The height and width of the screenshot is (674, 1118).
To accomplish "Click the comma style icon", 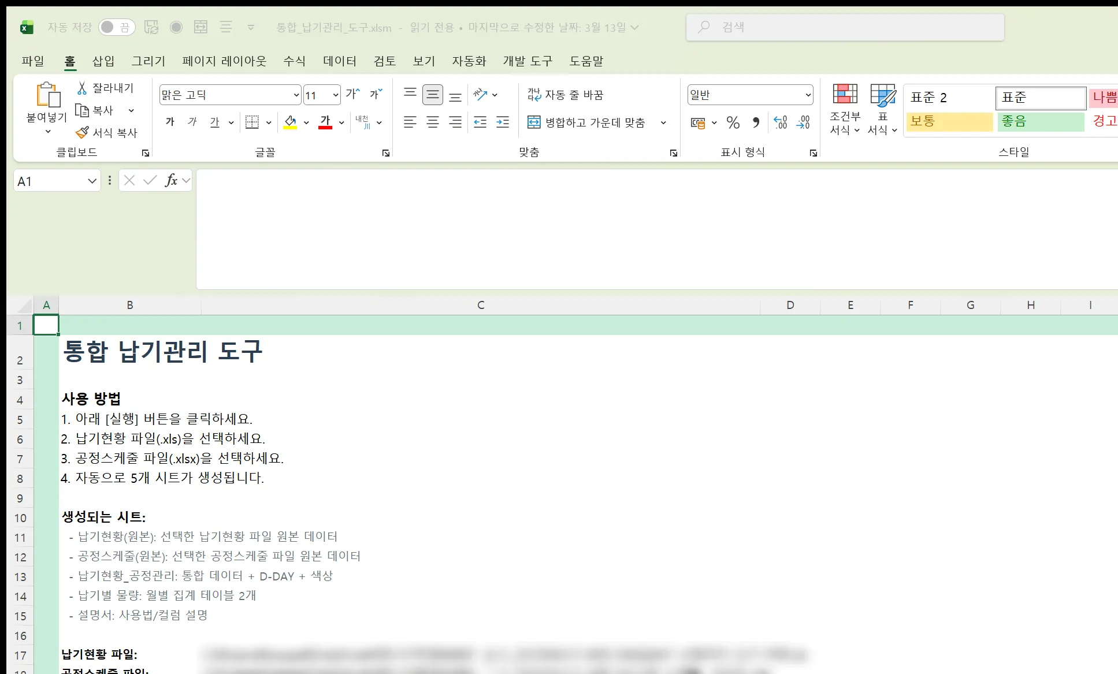I will (x=756, y=122).
